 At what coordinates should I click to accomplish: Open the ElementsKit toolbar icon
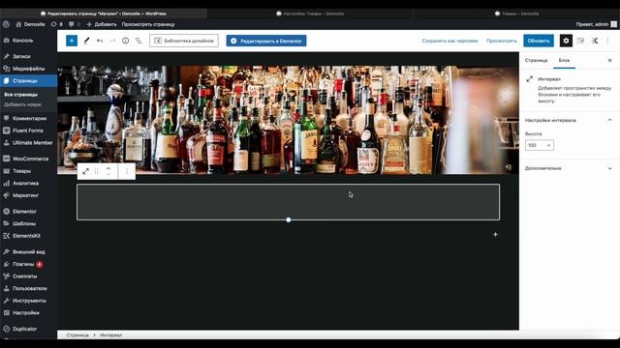[595, 41]
